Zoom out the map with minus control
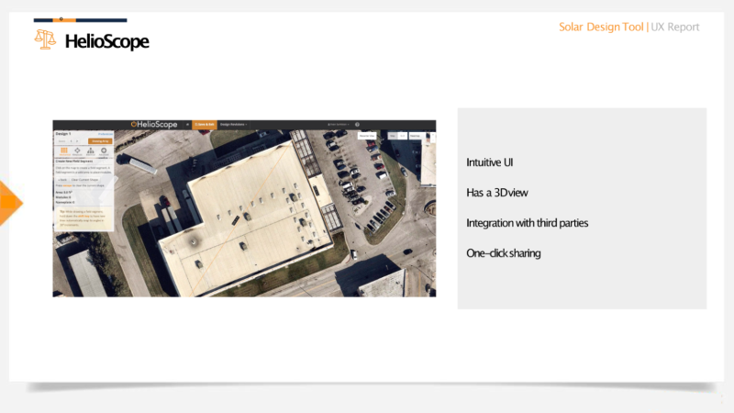 click(433, 140)
